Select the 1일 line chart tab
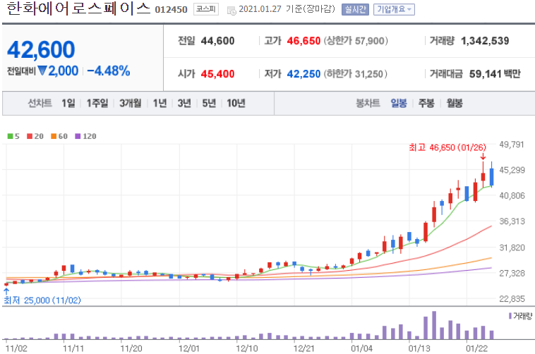This screenshot has width=535, height=354. 68,103
